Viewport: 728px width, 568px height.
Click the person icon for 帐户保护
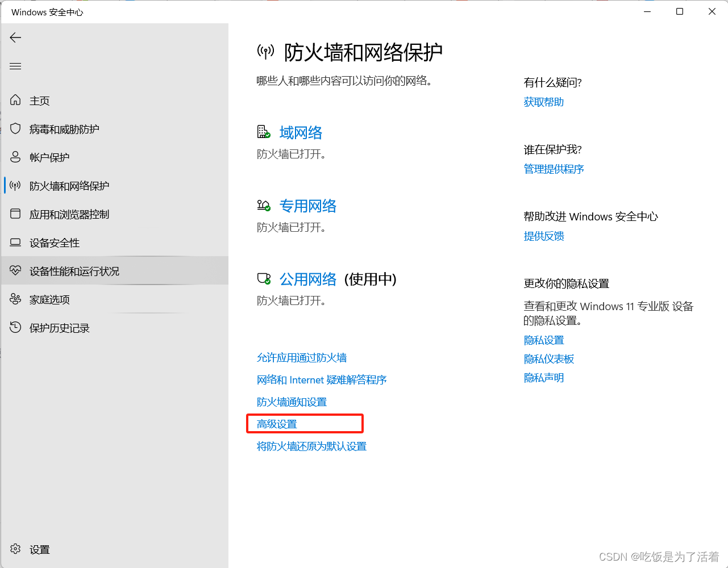pyautogui.click(x=15, y=157)
